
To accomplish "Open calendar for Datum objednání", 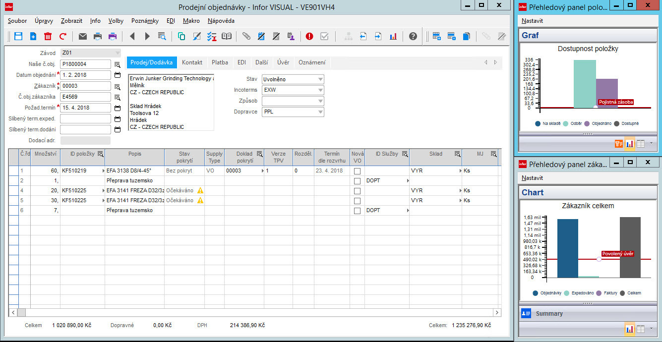I will (118, 75).
